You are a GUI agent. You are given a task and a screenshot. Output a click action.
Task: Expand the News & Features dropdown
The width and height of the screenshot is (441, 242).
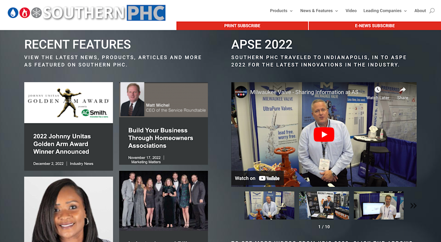(319, 11)
